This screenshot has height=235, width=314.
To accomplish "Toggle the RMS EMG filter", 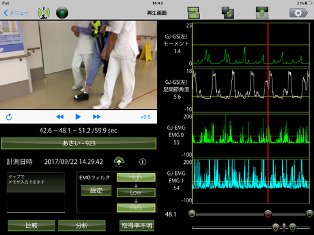I will pos(136,207).
